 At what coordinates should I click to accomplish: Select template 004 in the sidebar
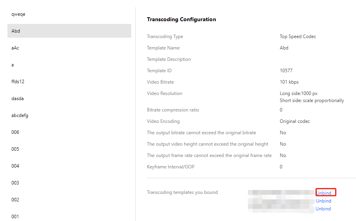[15, 166]
